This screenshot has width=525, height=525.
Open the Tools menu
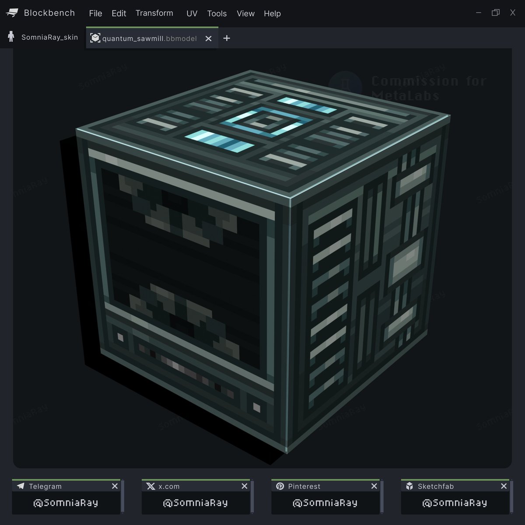tap(217, 14)
